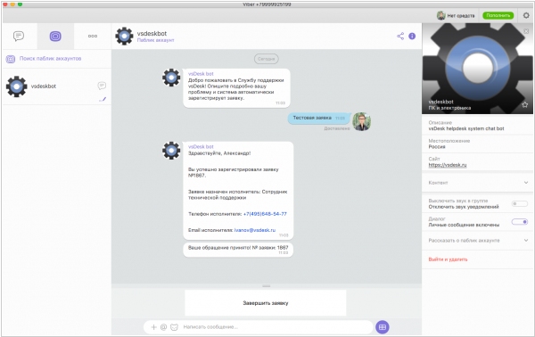
Task: Click the user avatar in the top bar
Action: pos(440,15)
